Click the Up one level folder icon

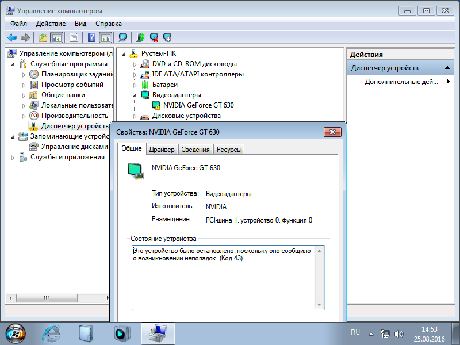43,37
